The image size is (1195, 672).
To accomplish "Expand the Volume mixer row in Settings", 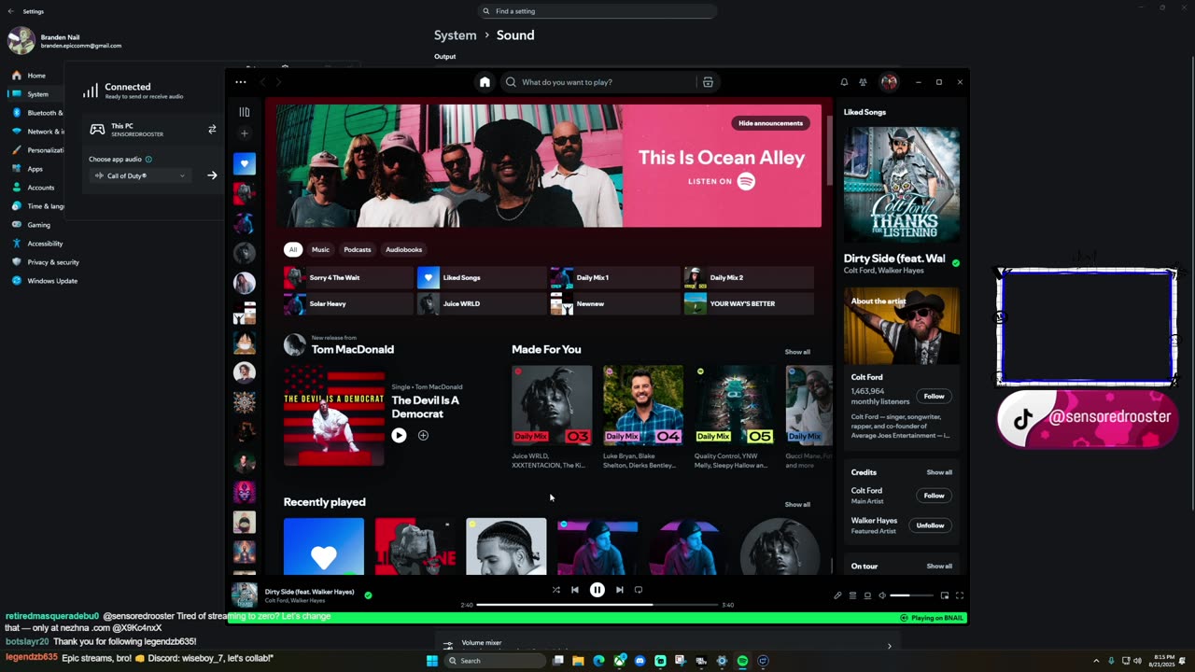I will coord(668,644).
